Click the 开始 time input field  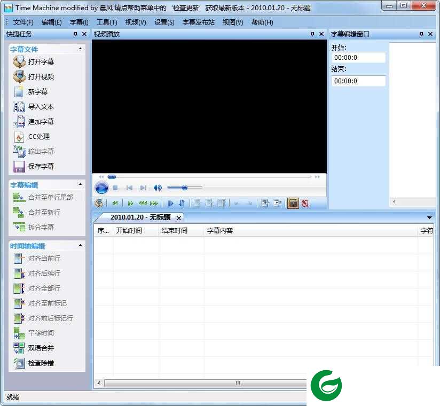[x=358, y=58]
